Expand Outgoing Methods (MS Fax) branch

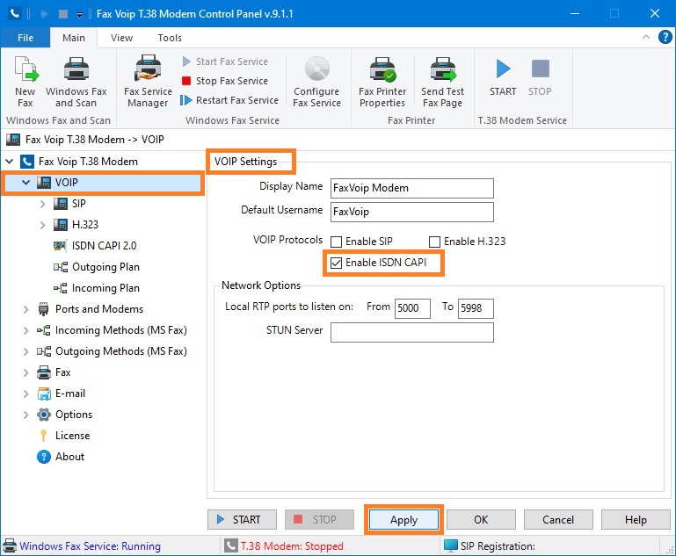25,351
